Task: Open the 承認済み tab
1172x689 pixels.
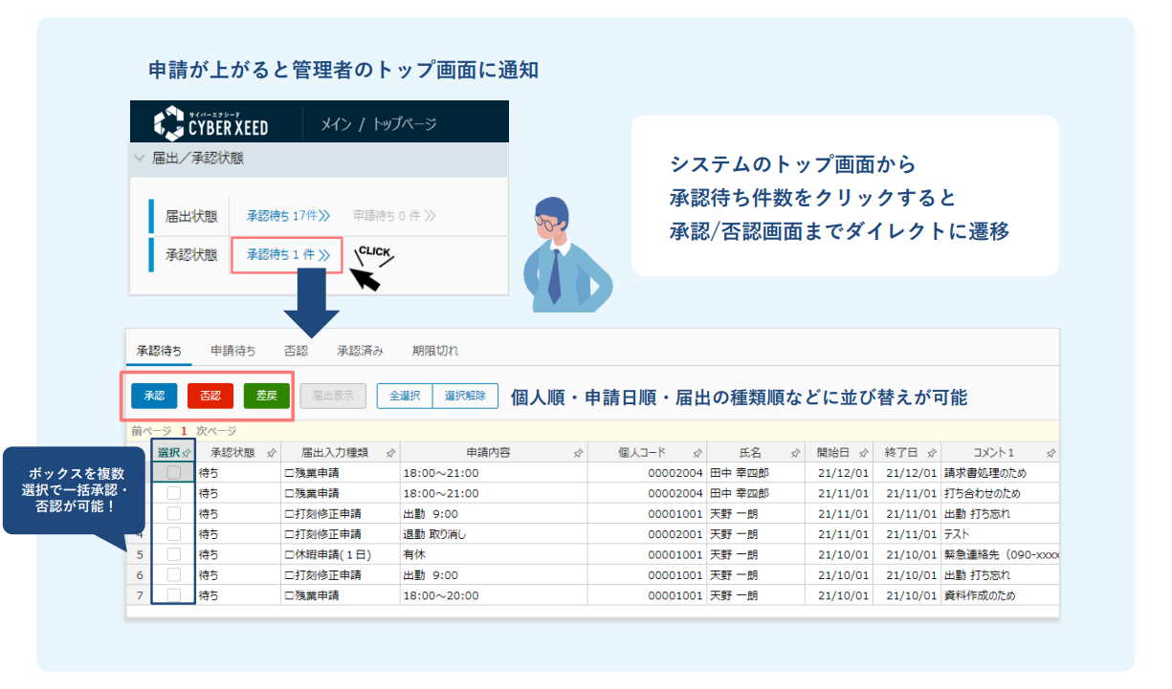Action: 360,351
